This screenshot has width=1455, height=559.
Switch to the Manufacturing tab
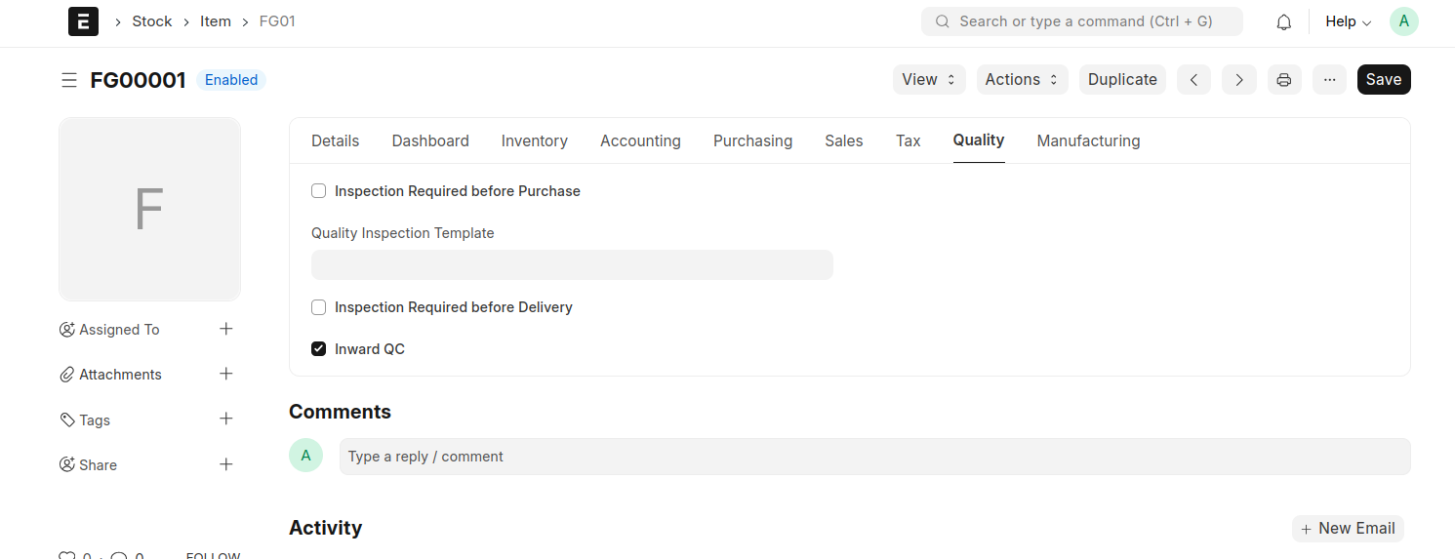1088,141
